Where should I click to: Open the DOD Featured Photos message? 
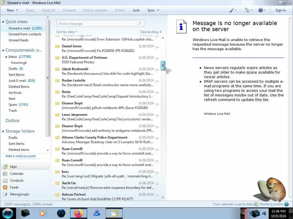107,60
